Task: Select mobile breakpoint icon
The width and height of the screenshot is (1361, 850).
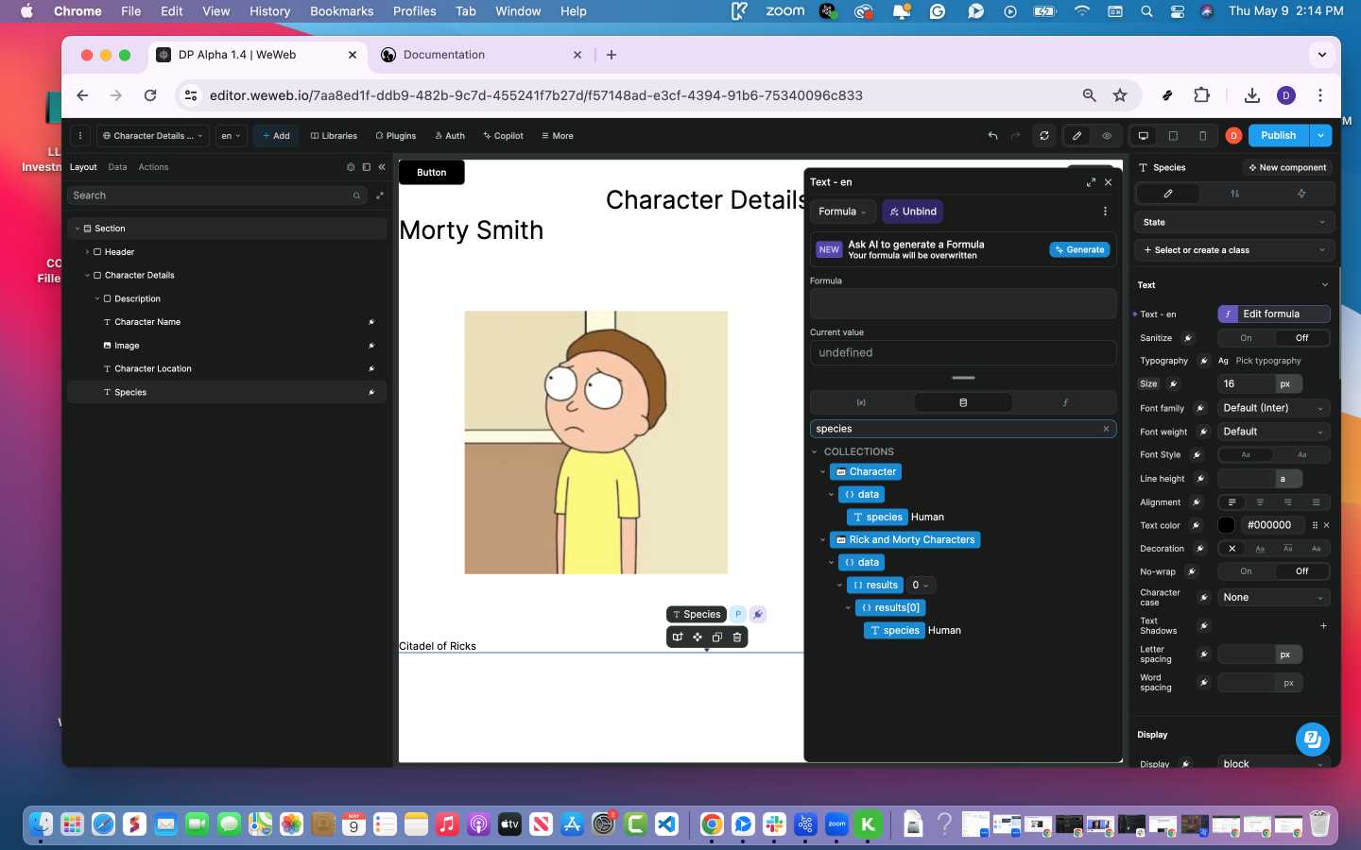Action: (x=1202, y=136)
